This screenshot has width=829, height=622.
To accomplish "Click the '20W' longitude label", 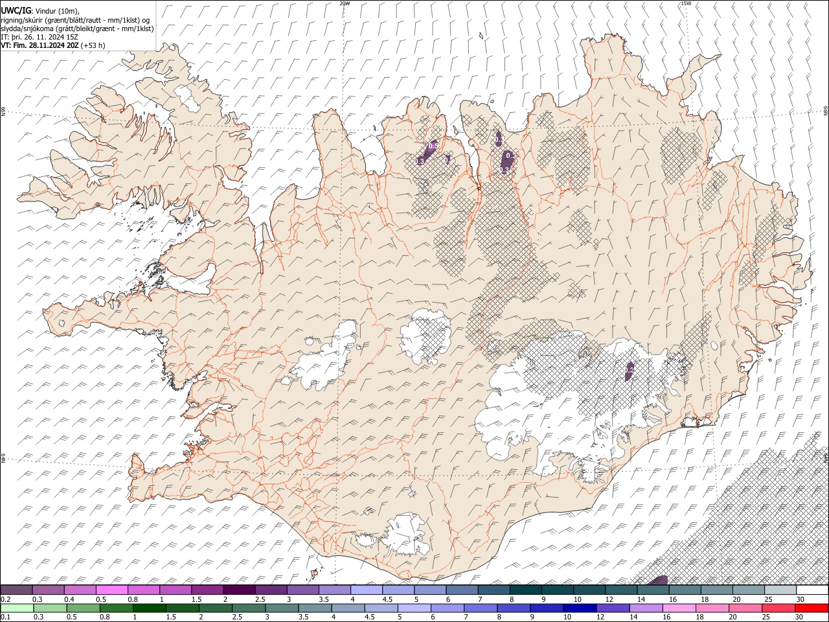I will click(345, 3).
